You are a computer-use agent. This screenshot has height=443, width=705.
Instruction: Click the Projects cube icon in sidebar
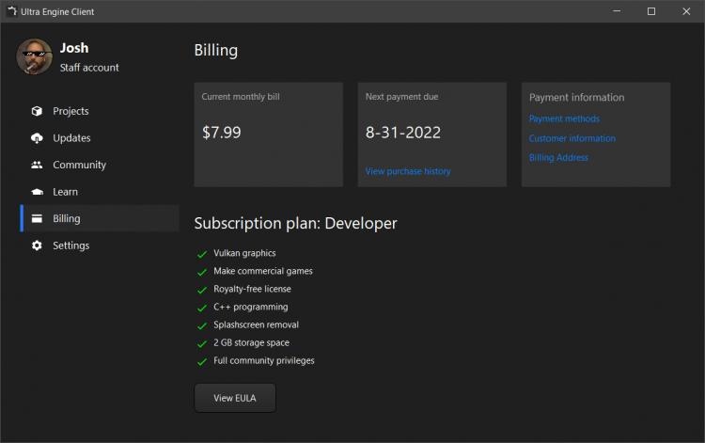click(x=37, y=111)
